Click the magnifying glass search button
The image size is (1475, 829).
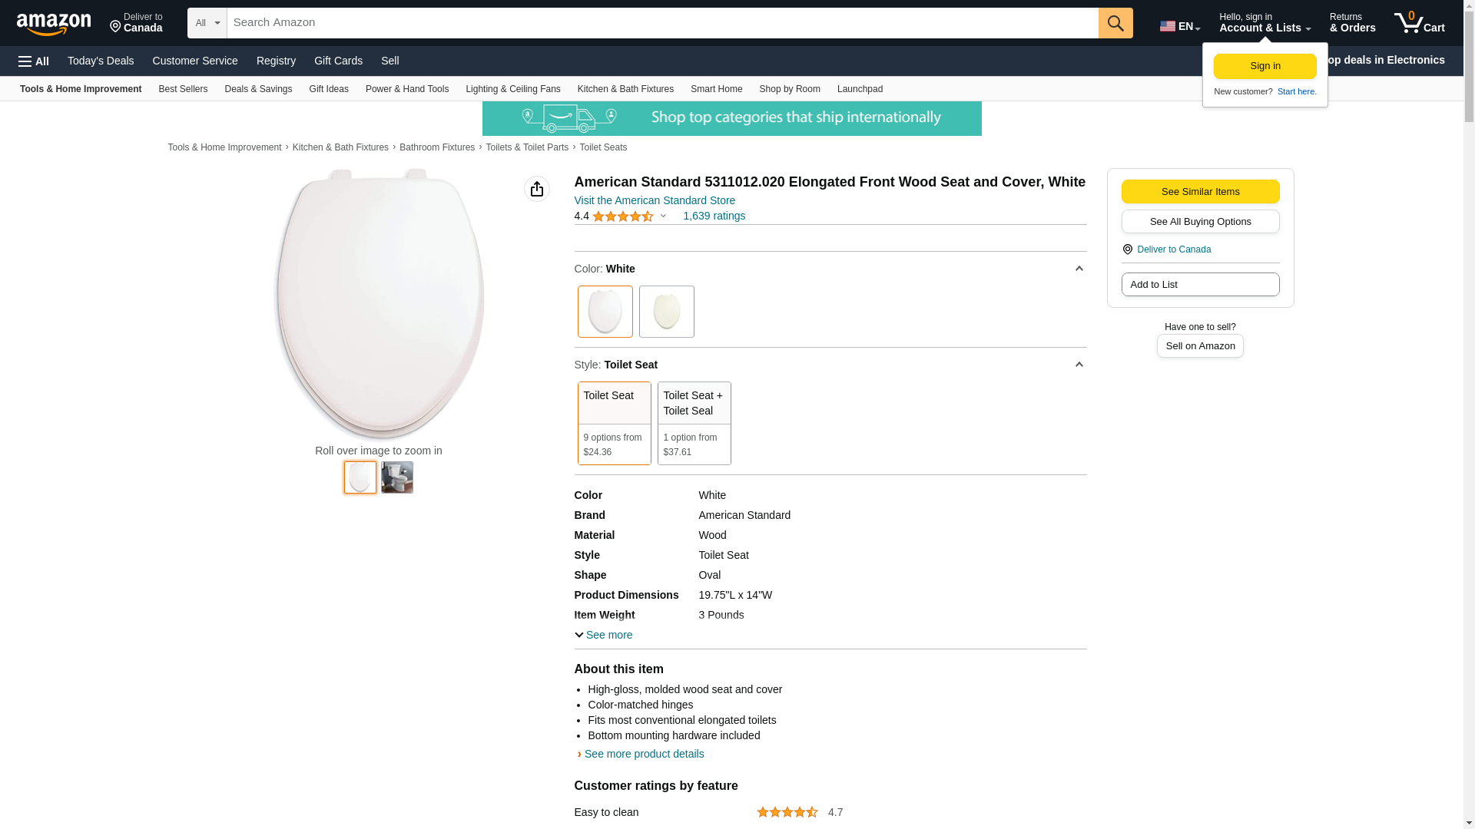click(1115, 23)
